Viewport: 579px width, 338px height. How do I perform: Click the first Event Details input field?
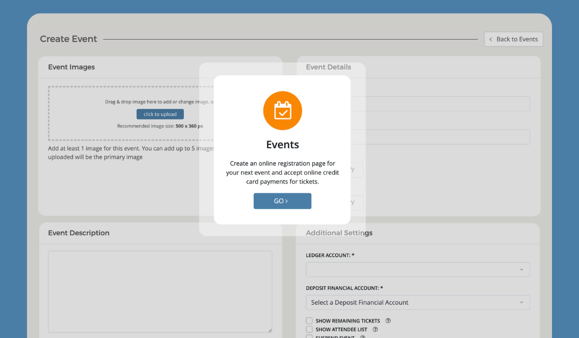coord(440,104)
